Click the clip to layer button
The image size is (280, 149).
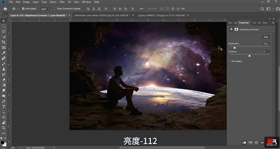coord(244,143)
